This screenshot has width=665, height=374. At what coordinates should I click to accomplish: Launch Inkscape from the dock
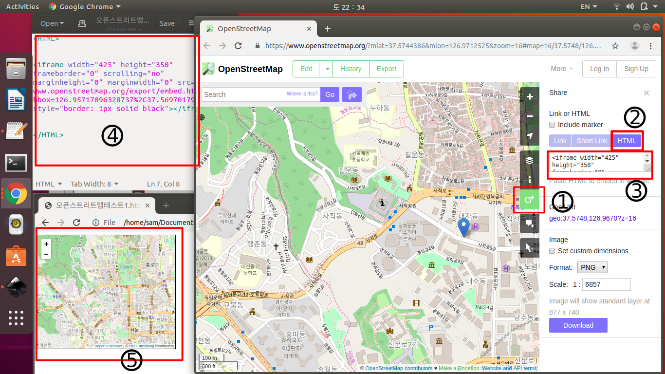[16, 287]
